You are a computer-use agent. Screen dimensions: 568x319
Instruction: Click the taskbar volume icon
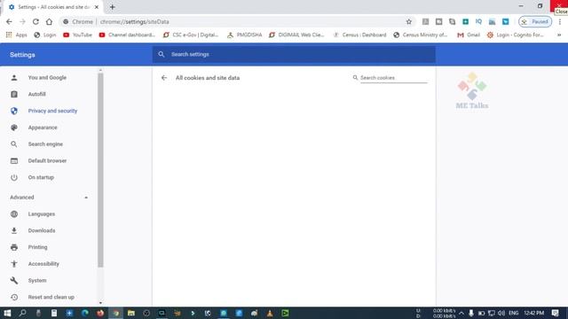(501, 313)
